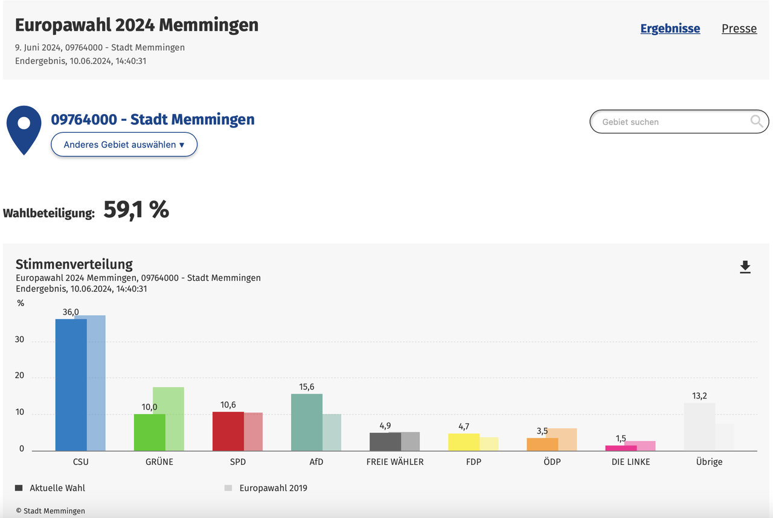Image resolution: width=773 pixels, height=518 pixels.
Task: Toggle the Europawahl 2019 legend label
Action: pyautogui.click(x=273, y=488)
